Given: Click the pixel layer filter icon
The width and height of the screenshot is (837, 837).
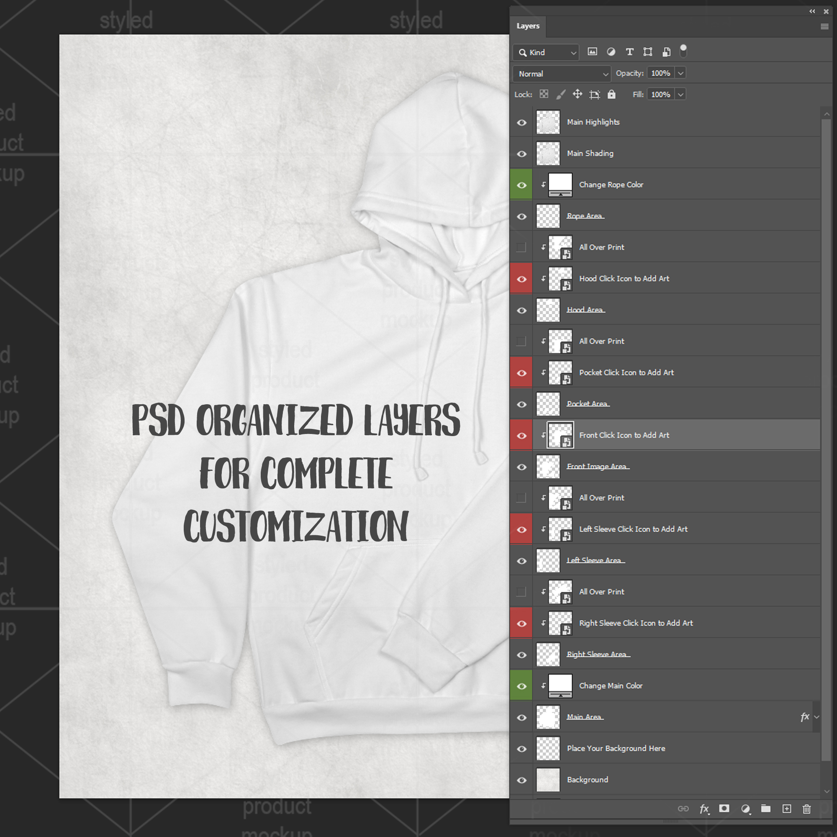Looking at the screenshot, I should click(592, 52).
